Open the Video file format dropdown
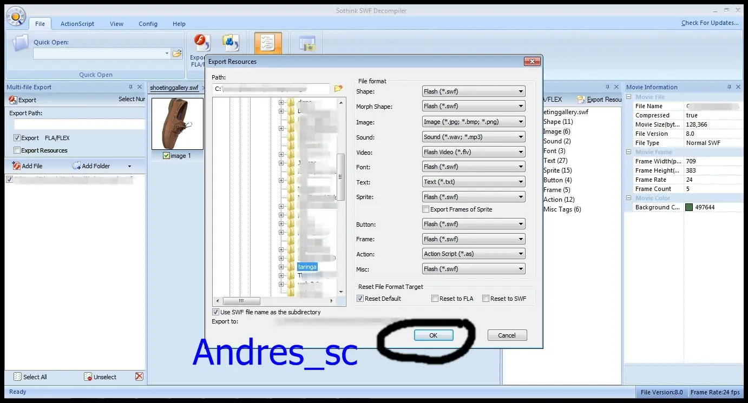Viewport: 748px width, 403px height. [x=474, y=152]
